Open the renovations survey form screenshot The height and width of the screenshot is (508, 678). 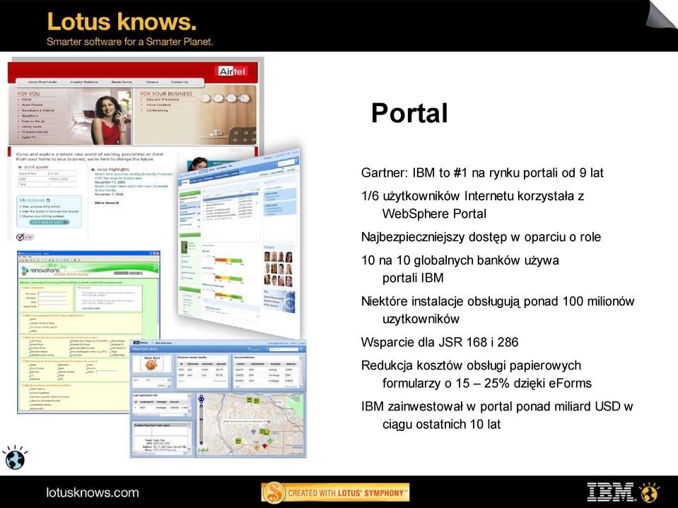pos(88,332)
